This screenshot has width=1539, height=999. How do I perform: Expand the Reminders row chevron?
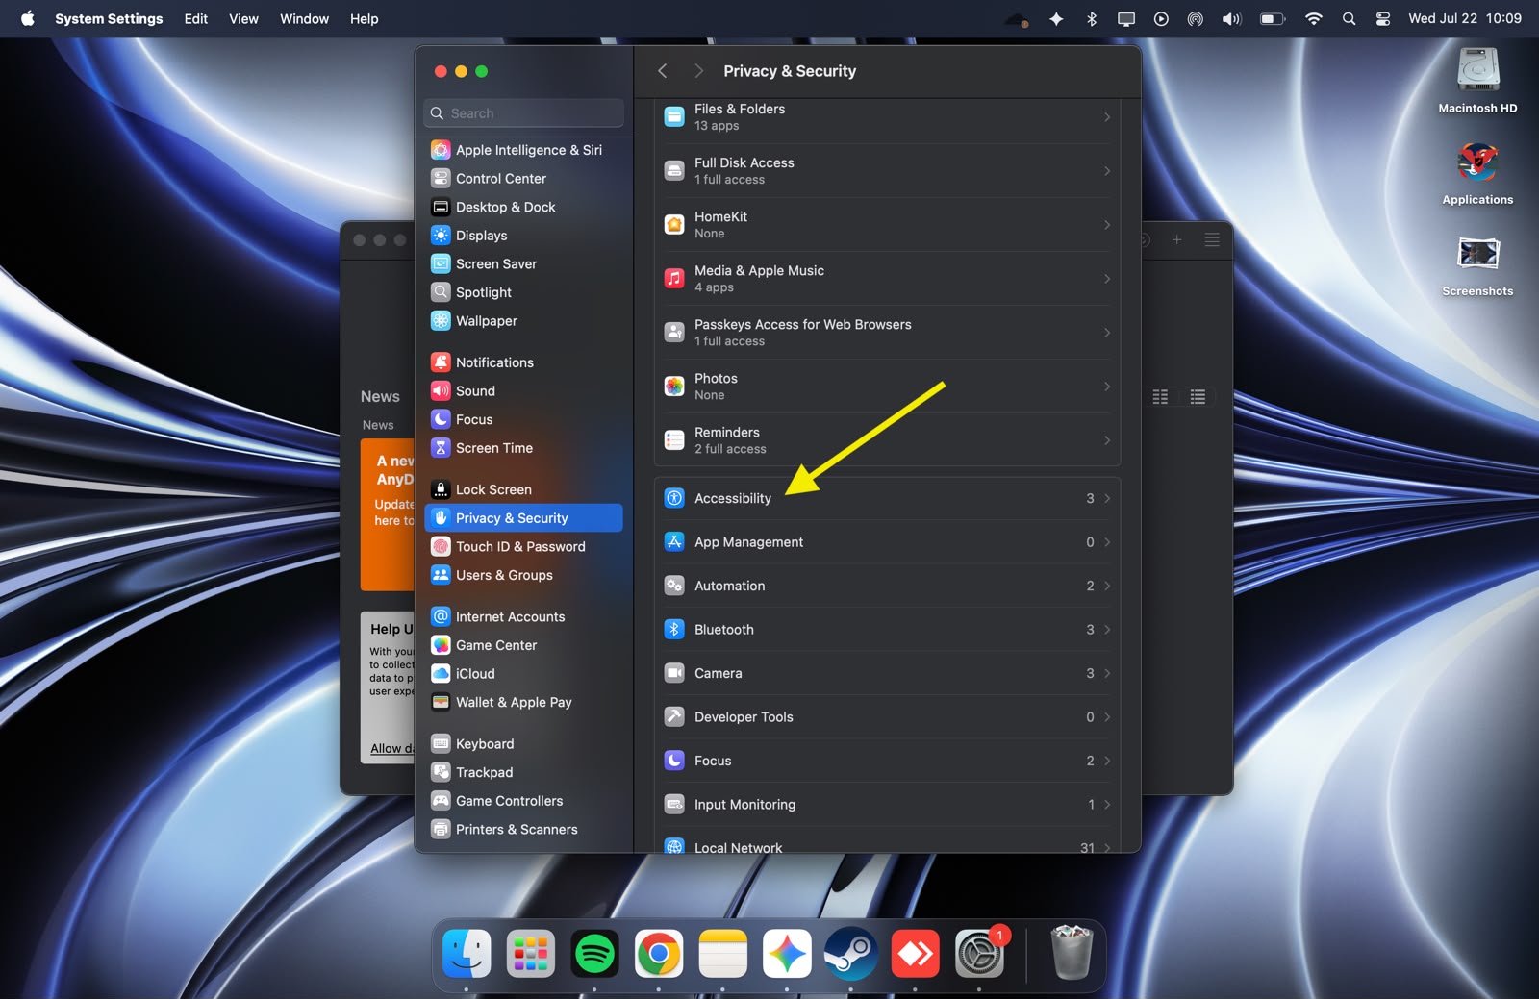pyautogui.click(x=1107, y=440)
